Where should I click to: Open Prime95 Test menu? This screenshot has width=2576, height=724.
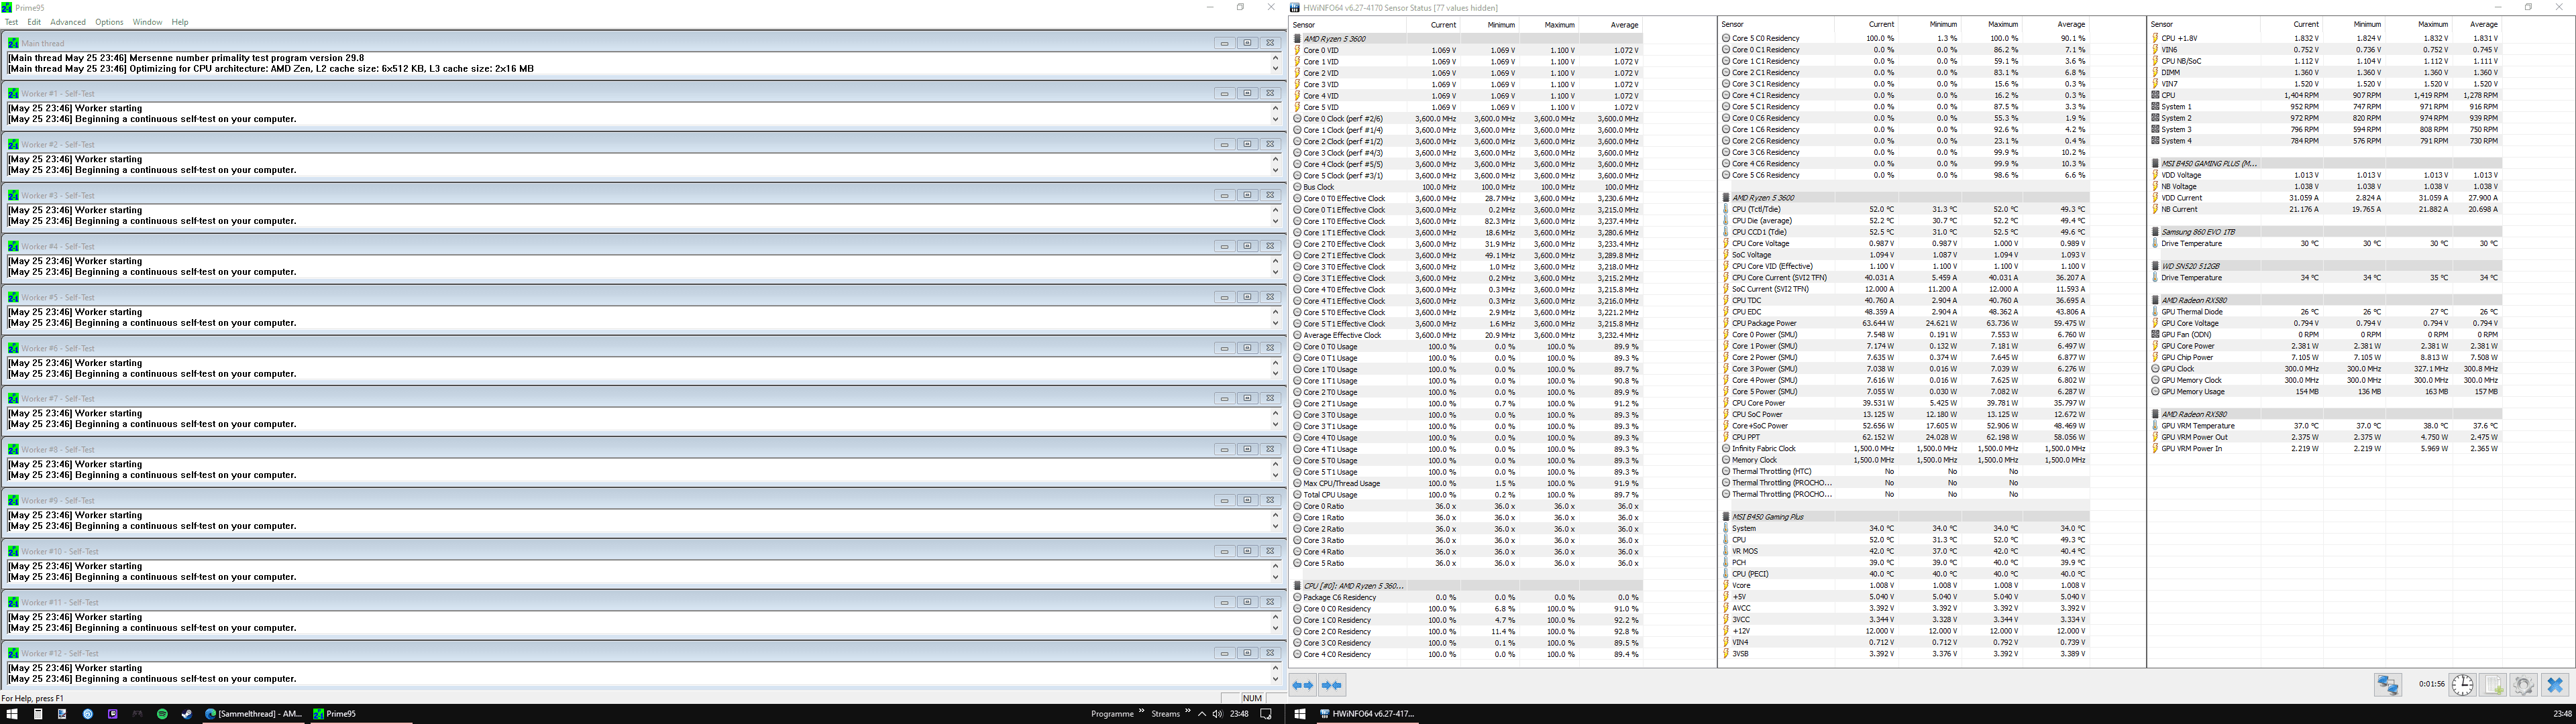tap(11, 22)
